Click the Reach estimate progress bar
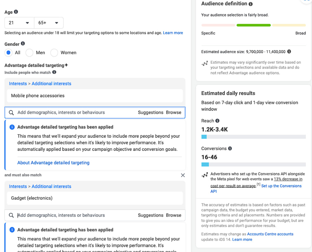Screen dimensions: 312x252 [254, 137]
